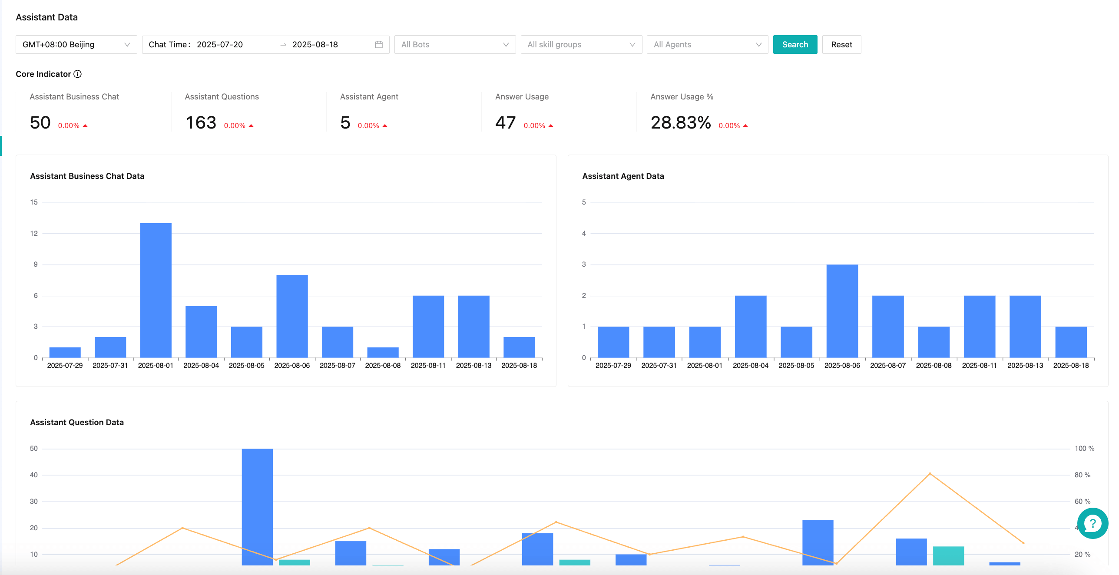This screenshot has height=575, width=1119.
Task: Click the 2025-08-06 bar in Business Chat chart
Action: click(292, 316)
